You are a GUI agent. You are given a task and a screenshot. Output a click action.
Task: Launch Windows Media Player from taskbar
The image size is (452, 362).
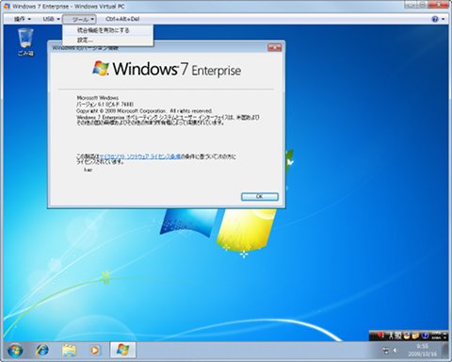click(x=95, y=351)
